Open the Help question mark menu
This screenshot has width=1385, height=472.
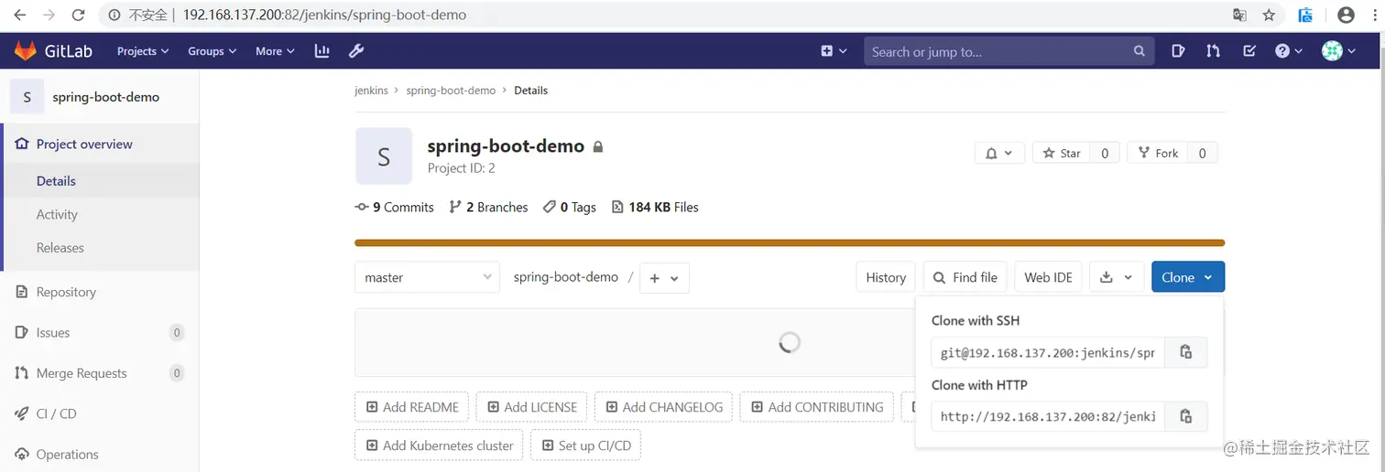tap(1289, 51)
